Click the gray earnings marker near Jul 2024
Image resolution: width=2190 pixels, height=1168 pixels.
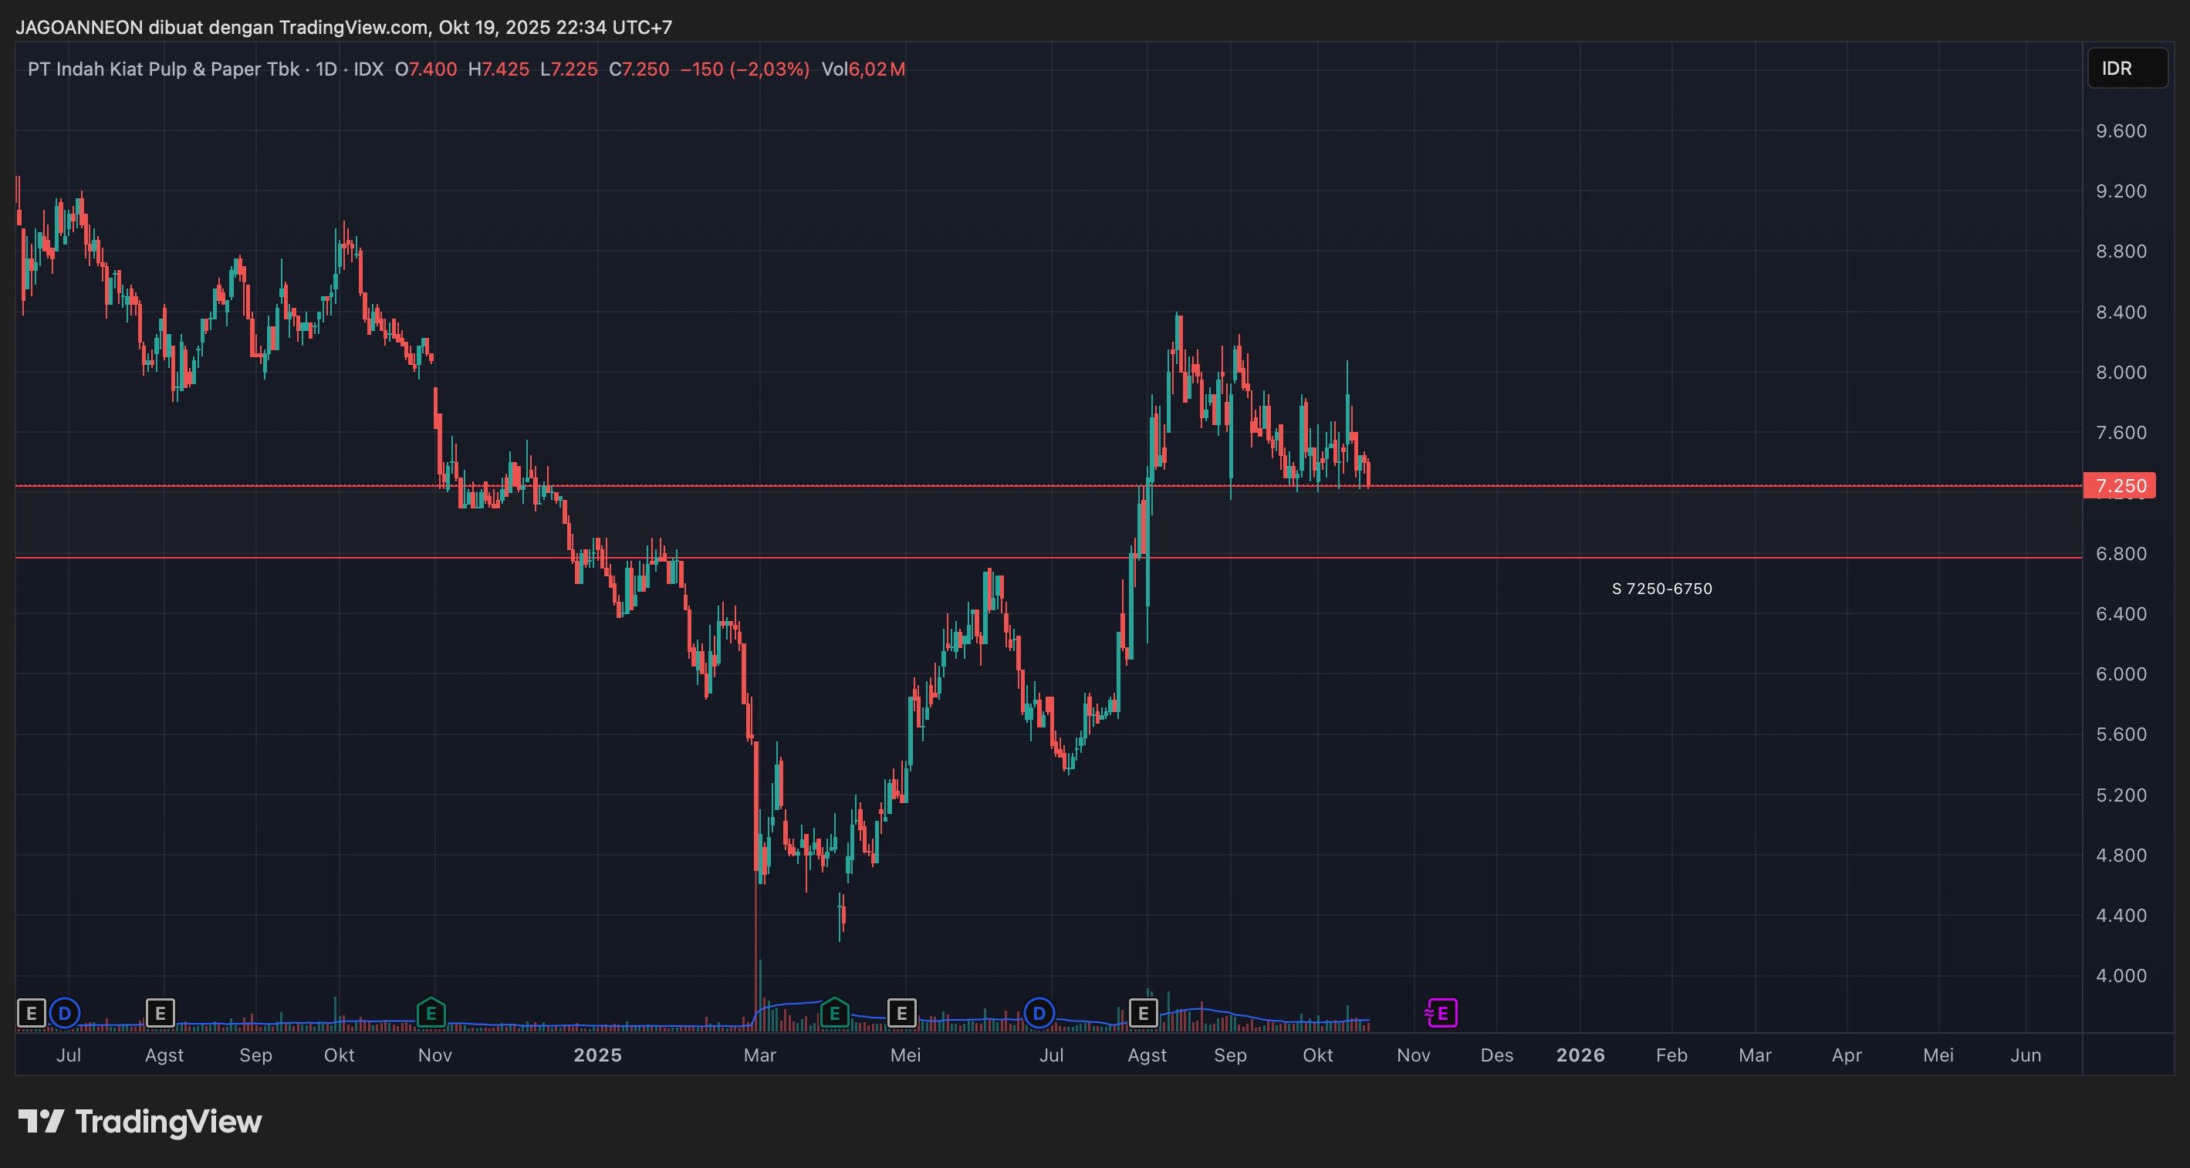(x=32, y=1013)
